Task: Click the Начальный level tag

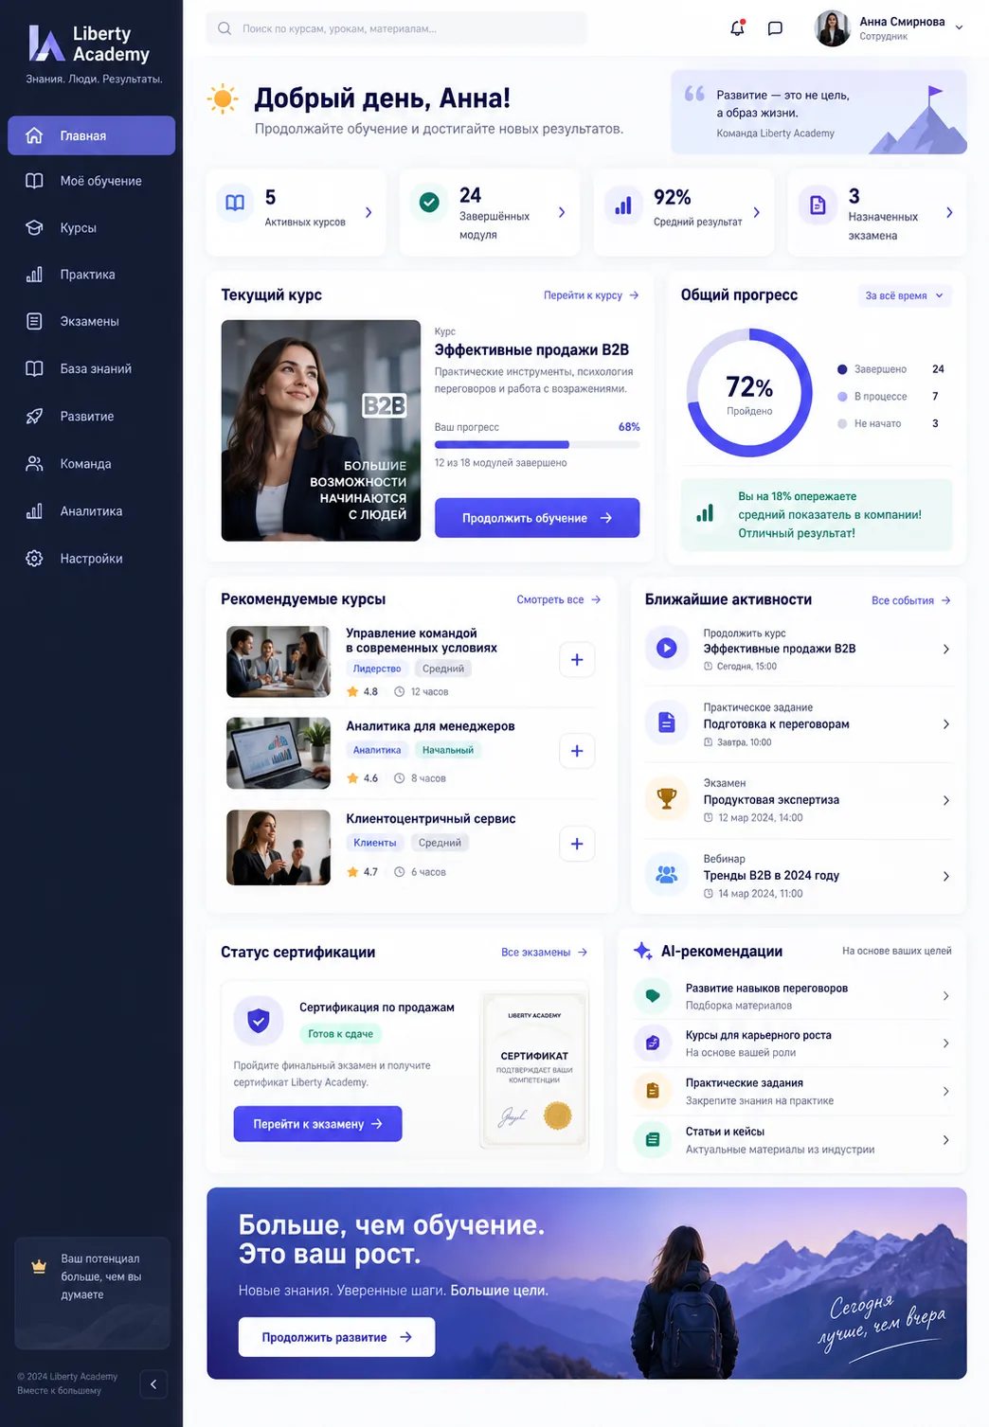Action: (x=448, y=750)
